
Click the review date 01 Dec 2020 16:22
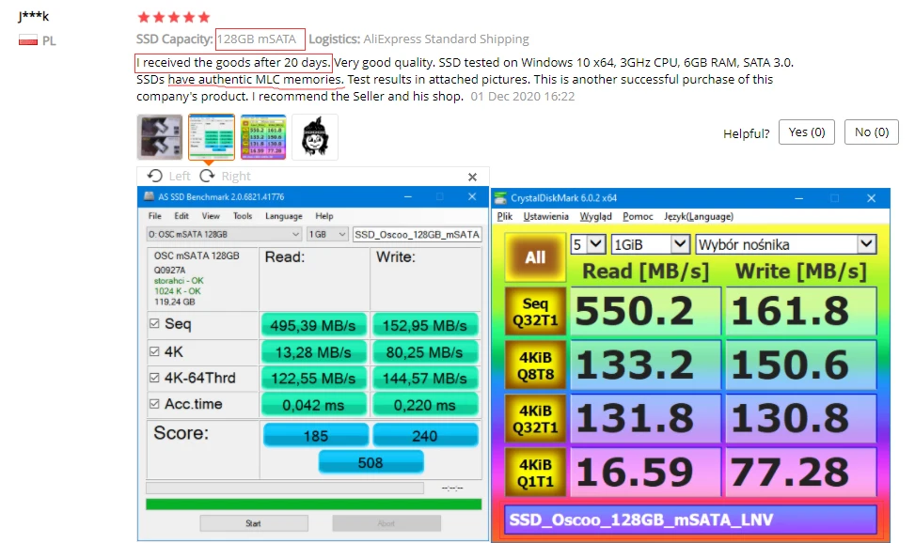tap(523, 96)
